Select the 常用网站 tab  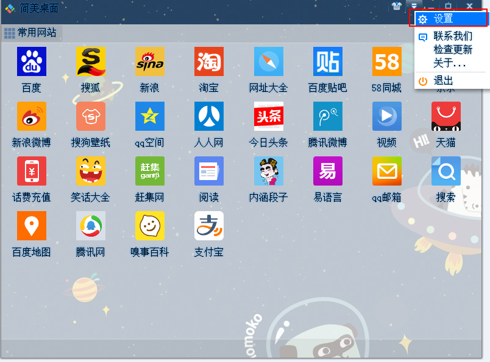coord(31,33)
